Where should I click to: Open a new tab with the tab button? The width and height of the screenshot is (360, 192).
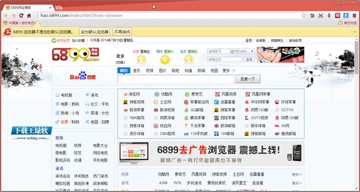pos(59,8)
